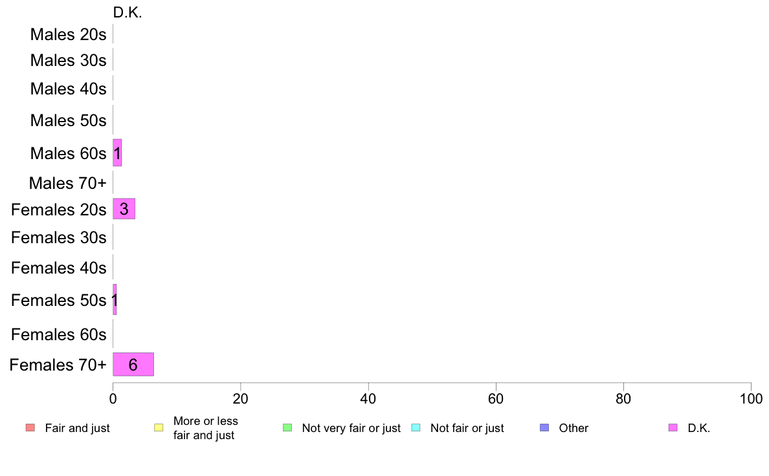Click the 40 axis tick label

pos(368,399)
